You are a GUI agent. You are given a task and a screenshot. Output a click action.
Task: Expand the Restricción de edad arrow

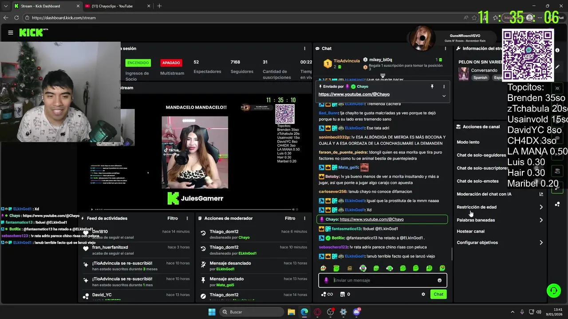pyautogui.click(x=541, y=207)
